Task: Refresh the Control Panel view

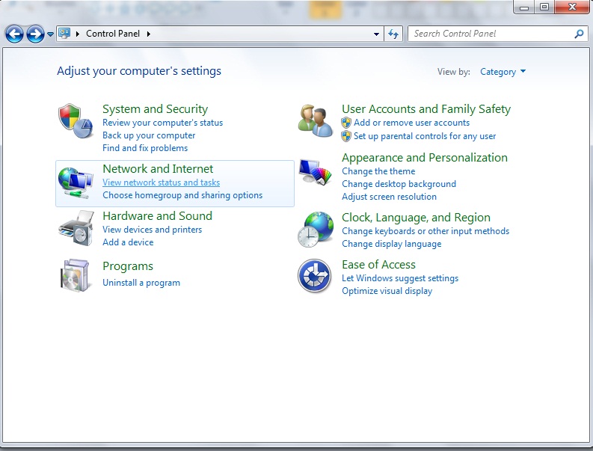Action: [394, 34]
